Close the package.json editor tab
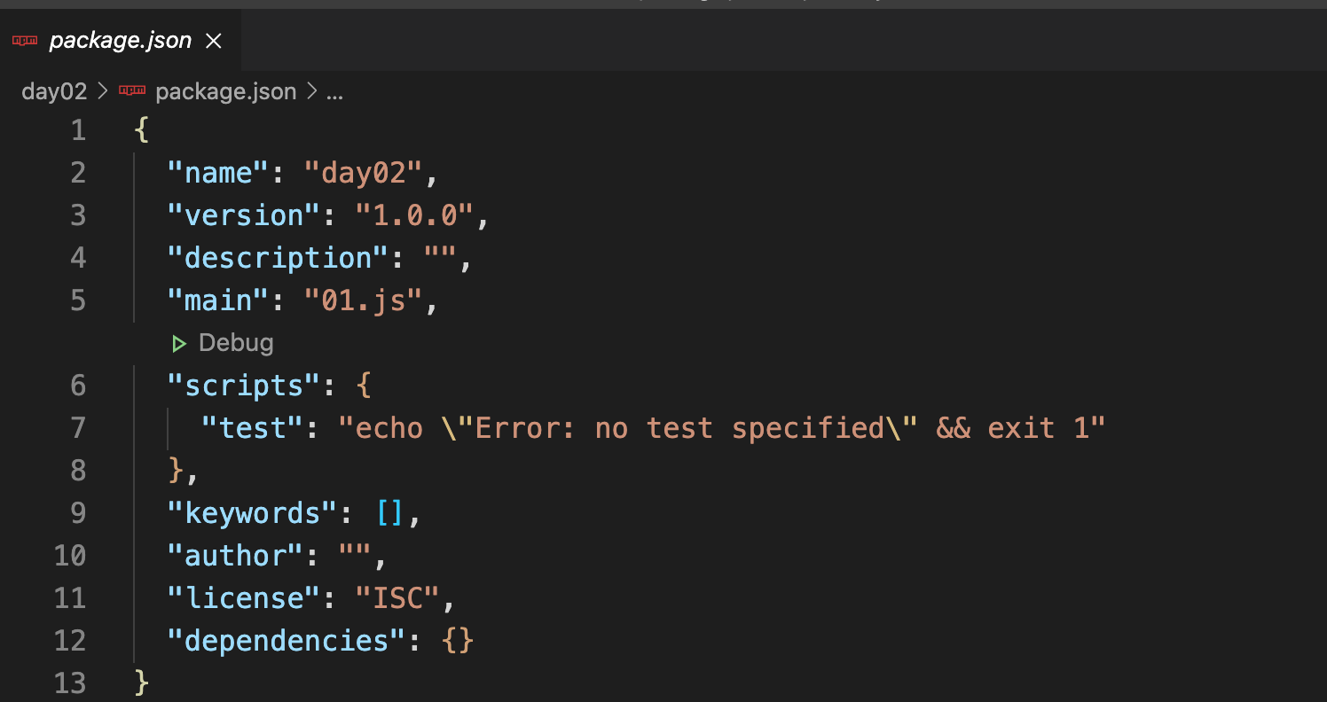This screenshot has height=702, width=1327. (x=214, y=41)
